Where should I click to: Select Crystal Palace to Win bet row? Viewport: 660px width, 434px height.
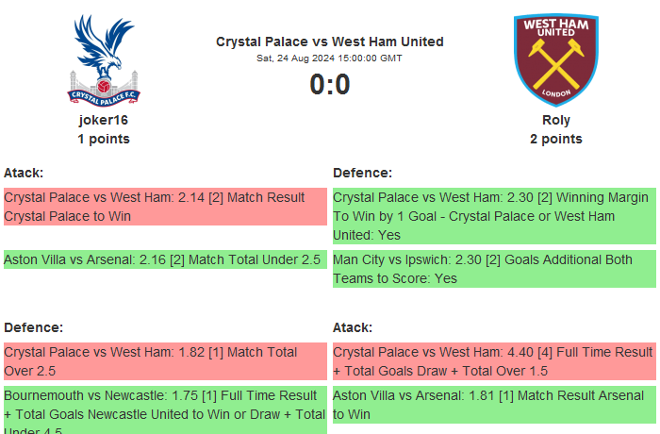(165, 207)
